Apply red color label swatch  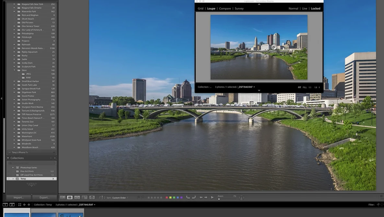pos(167,198)
